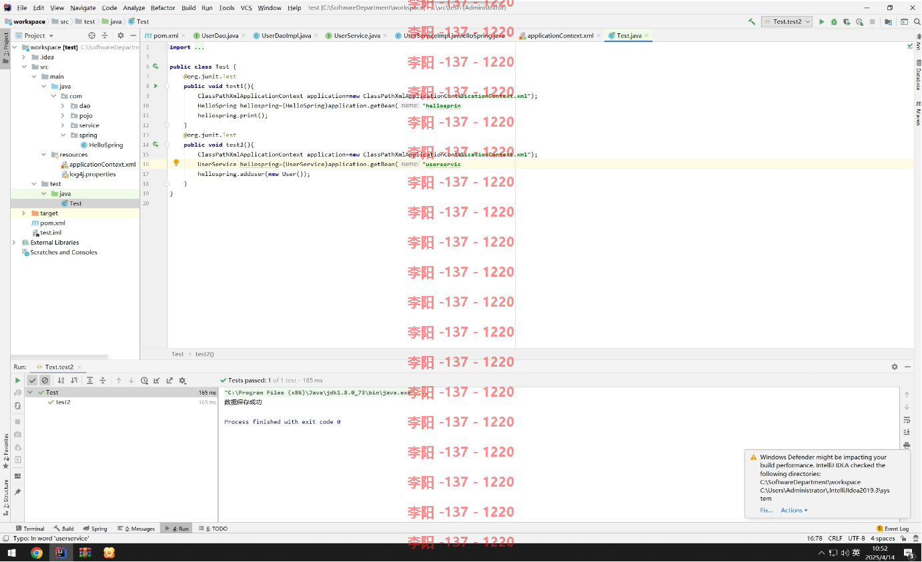Toggle the Structure tool window side tab
Screen dimensions: 922x562
tap(5, 498)
